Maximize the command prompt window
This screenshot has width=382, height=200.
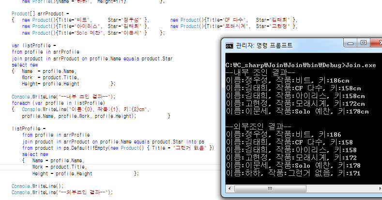364,43
